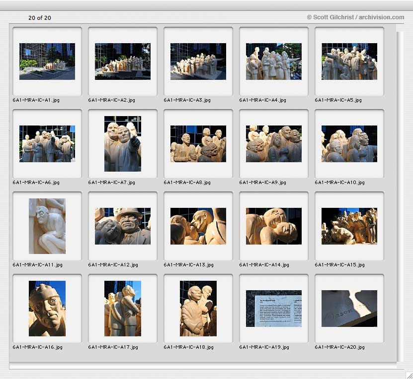Open signature thumbnail 6A1-MRA-IC-A20.jpg

[349, 309]
